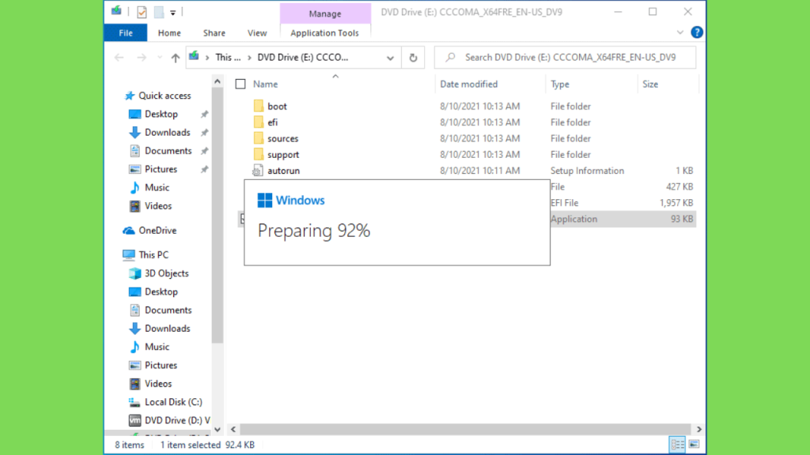The height and width of the screenshot is (455, 810).
Task: Expand the ribbon with the chevron
Action: [679, 32]
